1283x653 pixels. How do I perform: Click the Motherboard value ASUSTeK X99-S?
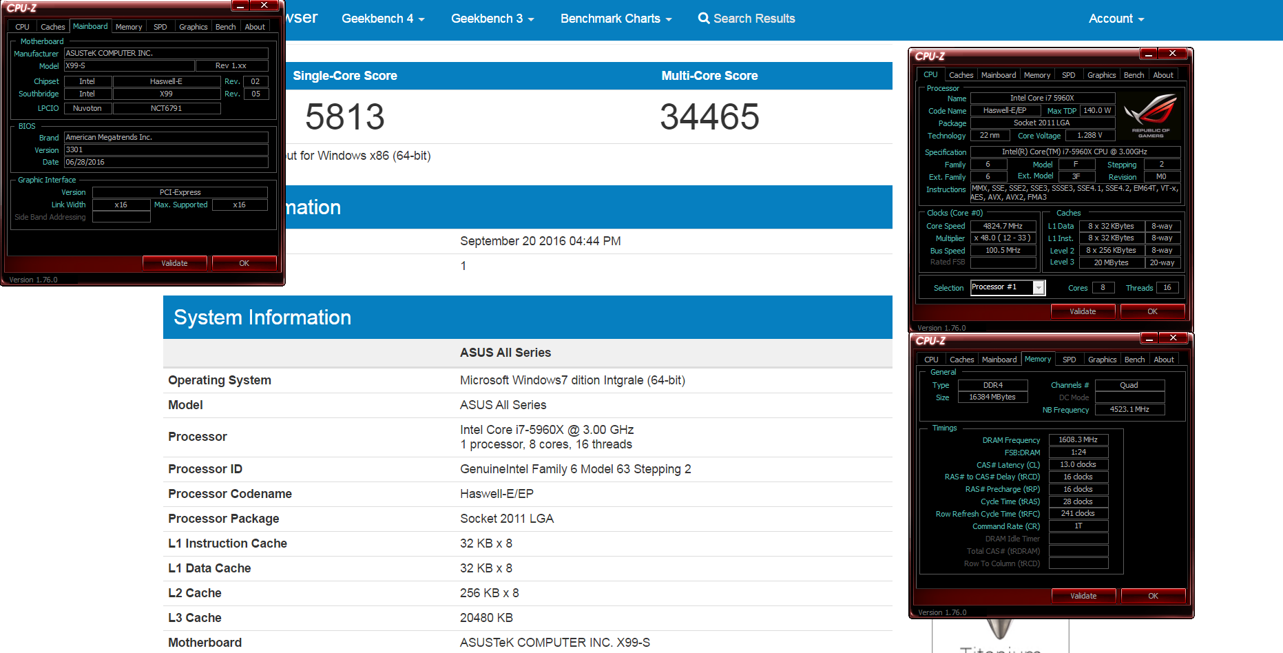click(555, 643)
